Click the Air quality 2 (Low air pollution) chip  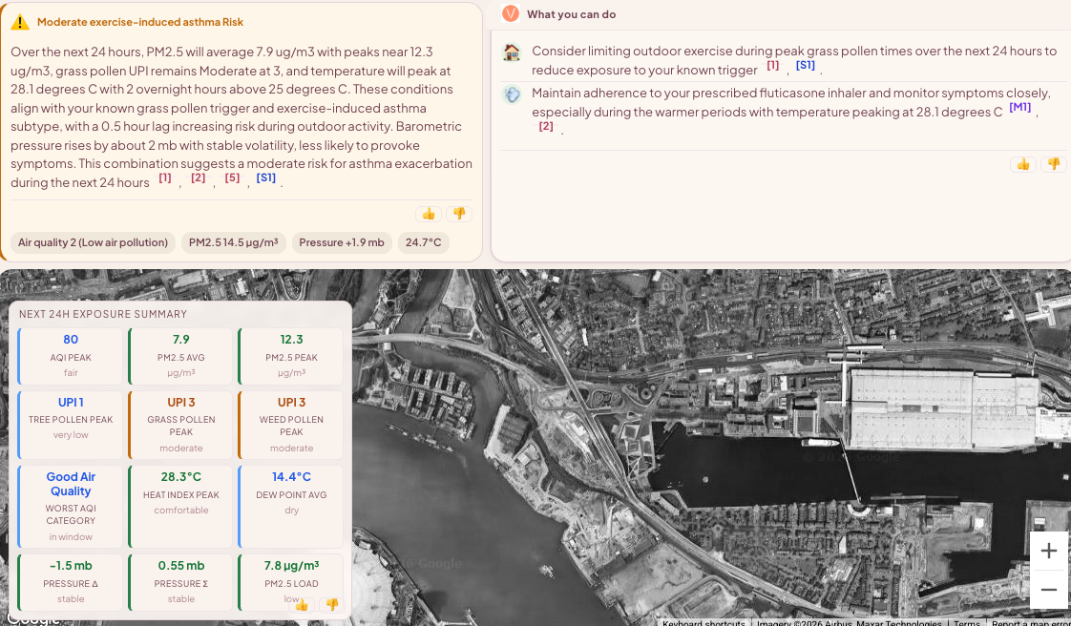coord(93,242)
